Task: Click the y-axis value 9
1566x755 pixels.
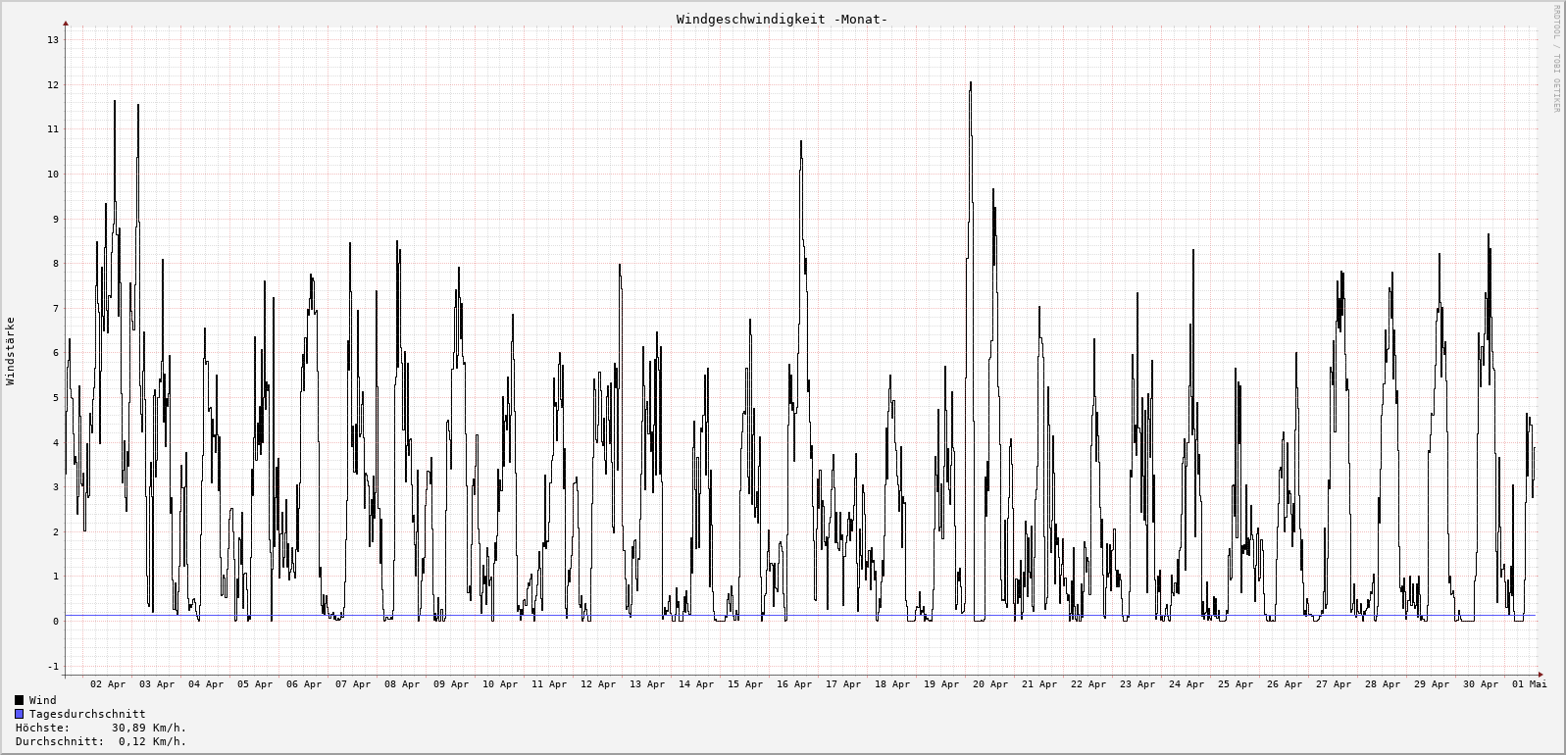Action: click(x=56, y=219)
